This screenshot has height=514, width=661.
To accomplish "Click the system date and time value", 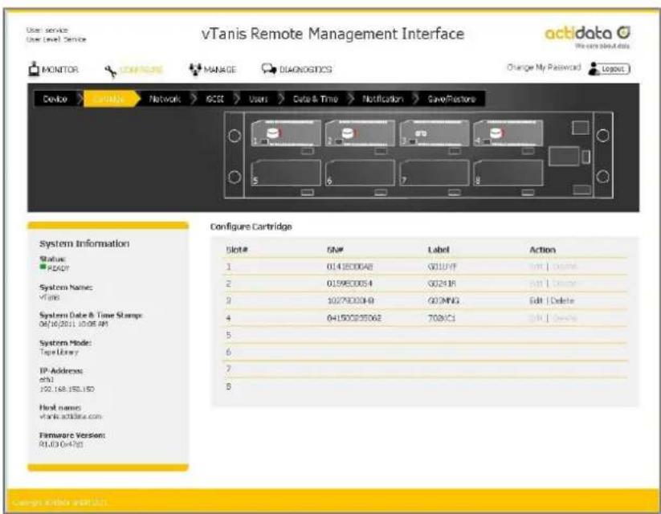I will click(74, 324).
